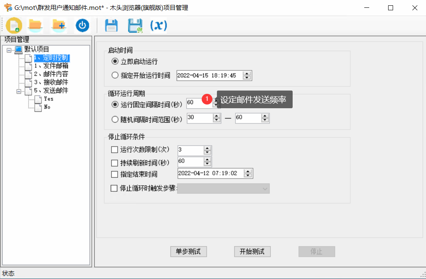Select 运行固定间隔时间(秒) radio button
The image size is (426, 279).
pyautogui.click(x=115, y=105)
